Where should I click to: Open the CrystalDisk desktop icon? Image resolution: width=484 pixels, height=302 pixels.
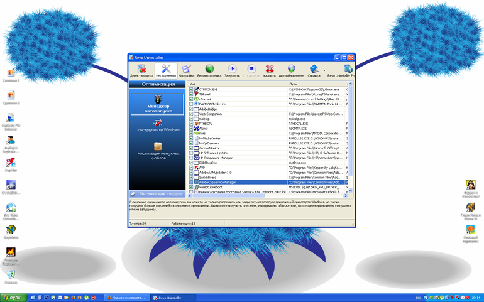[11, 187]
